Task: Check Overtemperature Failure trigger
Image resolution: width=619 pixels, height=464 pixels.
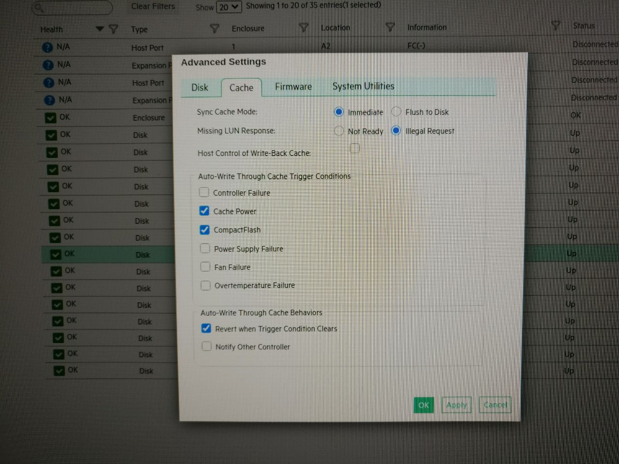Action: 206,285
